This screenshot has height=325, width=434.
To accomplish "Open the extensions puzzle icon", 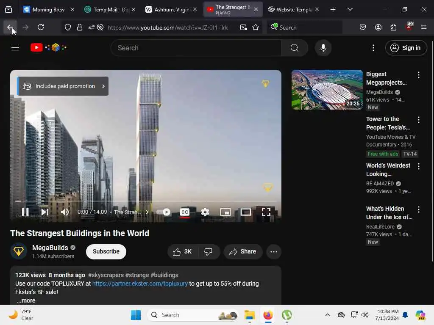I will point(393,27).
